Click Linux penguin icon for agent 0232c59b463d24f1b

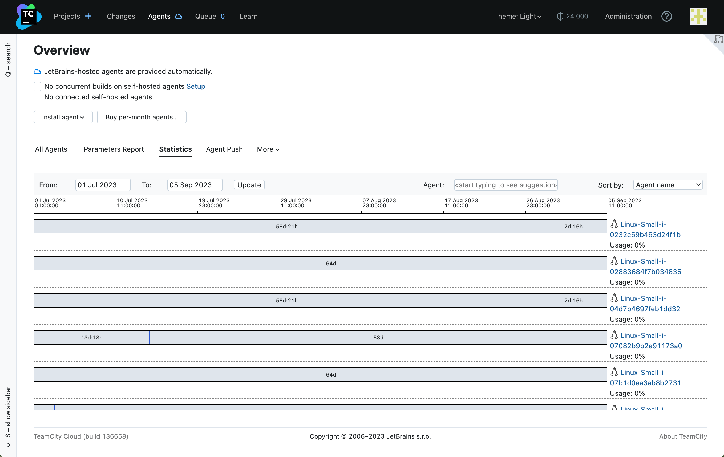pos(614,224)
